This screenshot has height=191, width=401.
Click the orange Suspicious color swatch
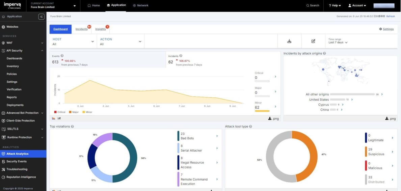tap(366, 152)
